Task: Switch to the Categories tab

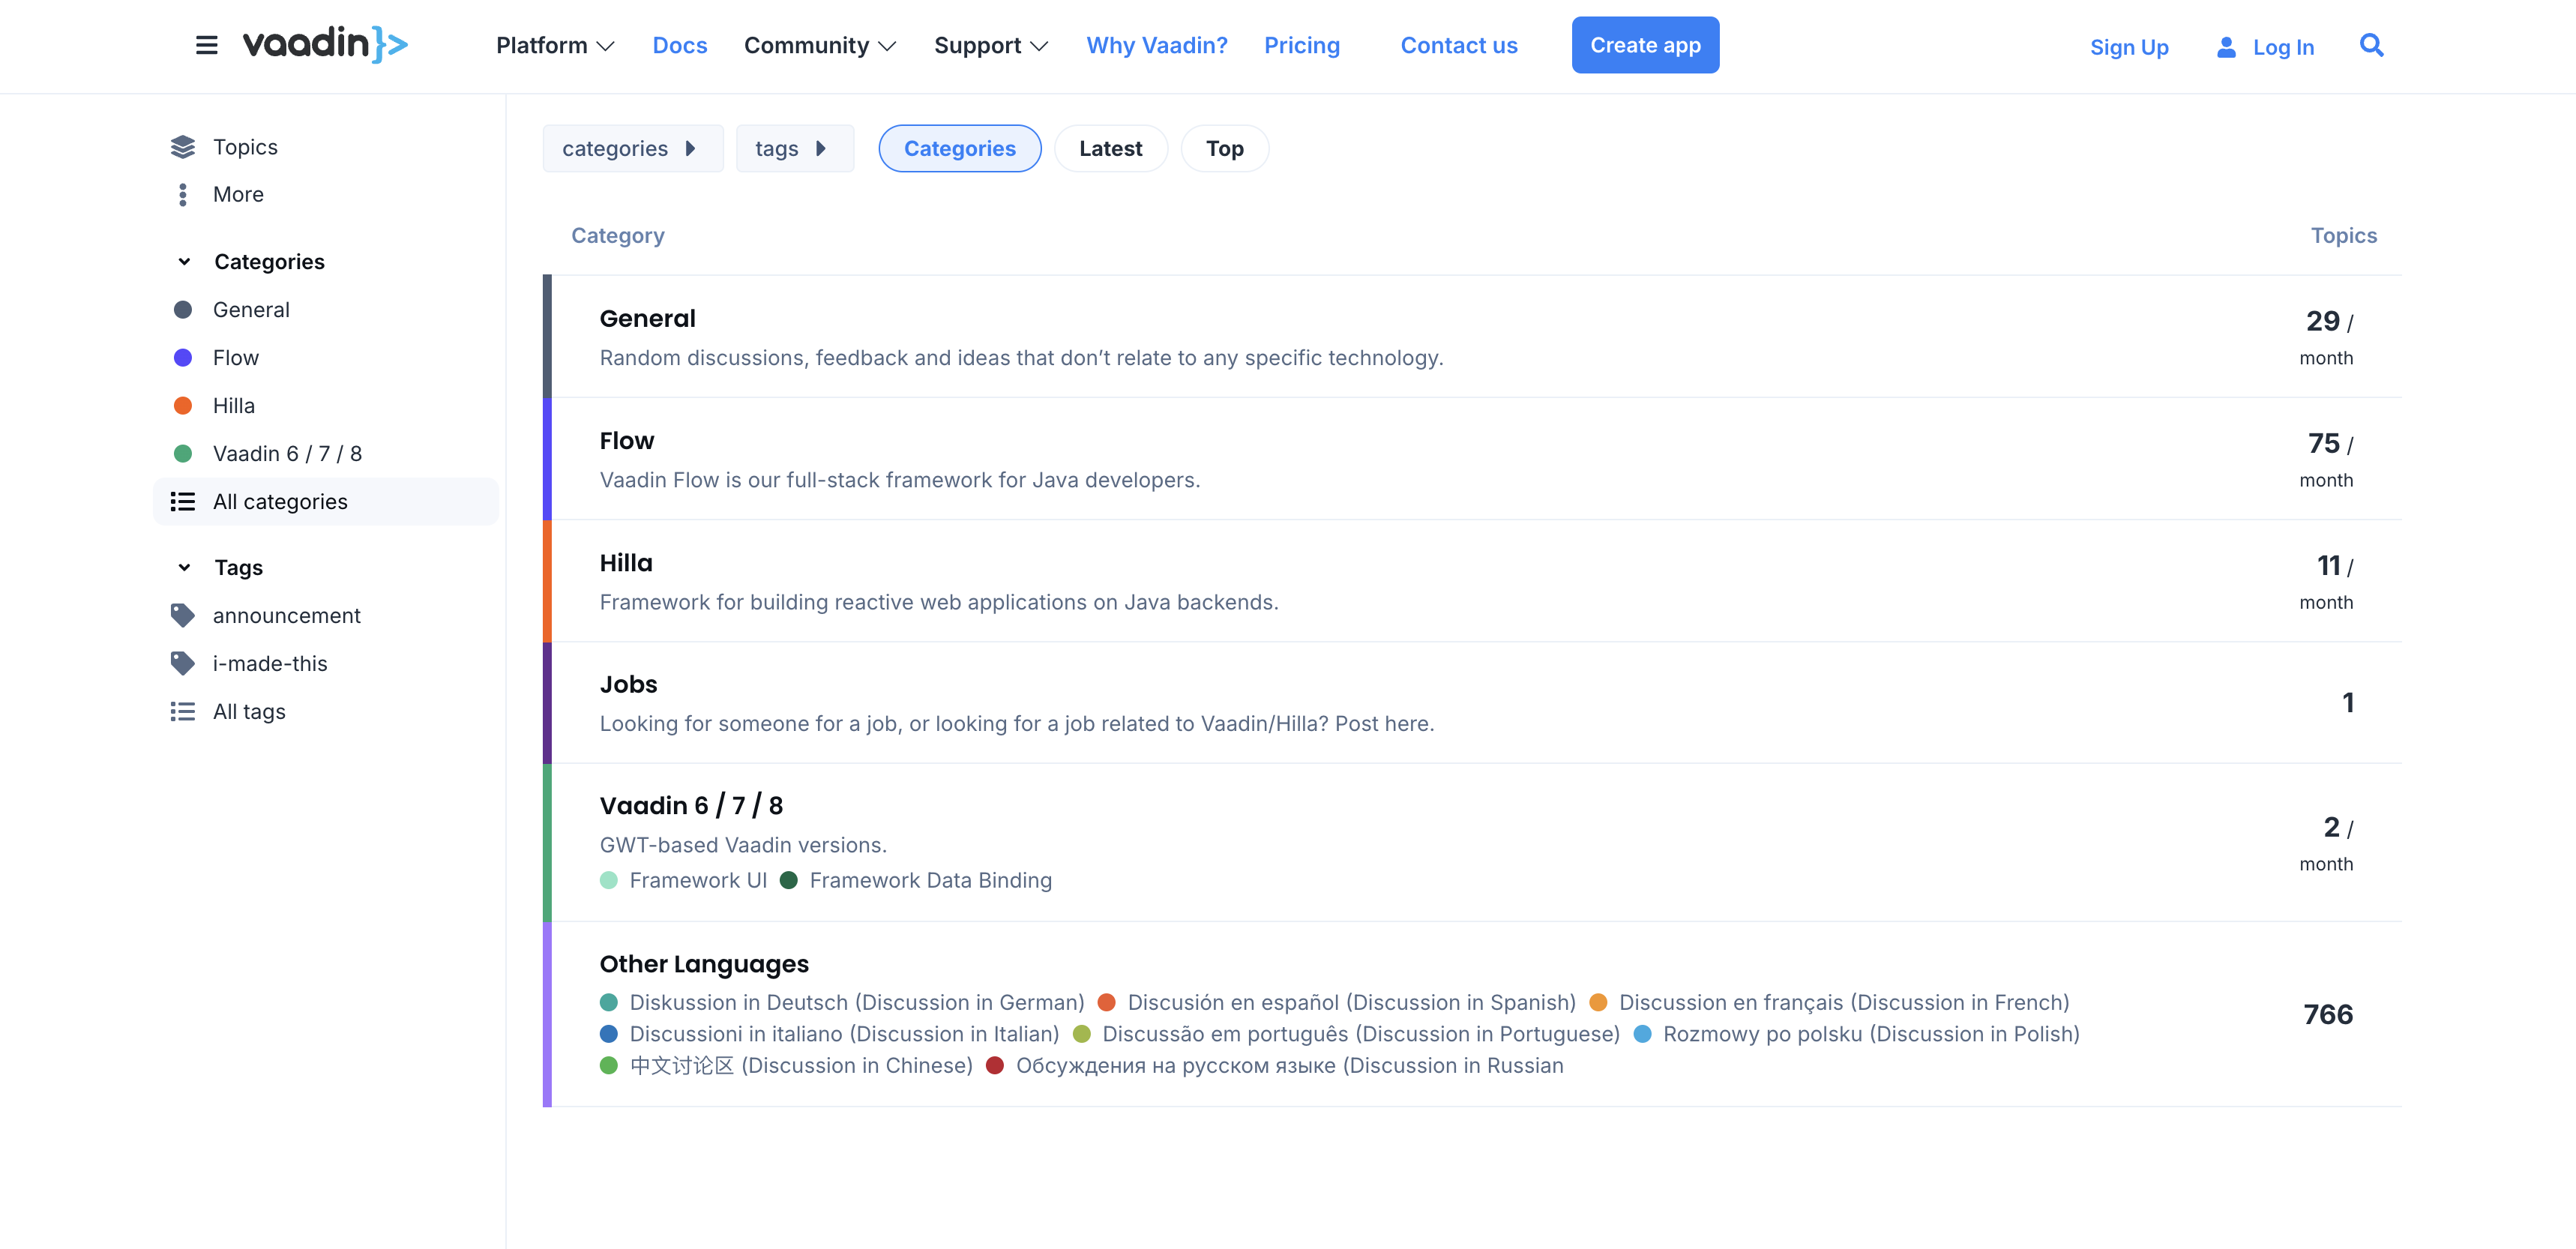Action: (960, 149)
